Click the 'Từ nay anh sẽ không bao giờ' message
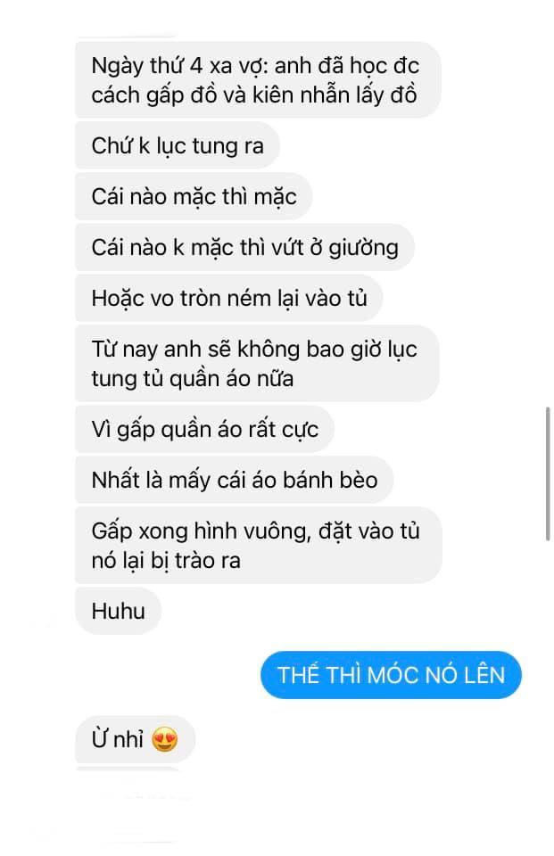The image size is (554, 856). [x=257, y=364]
